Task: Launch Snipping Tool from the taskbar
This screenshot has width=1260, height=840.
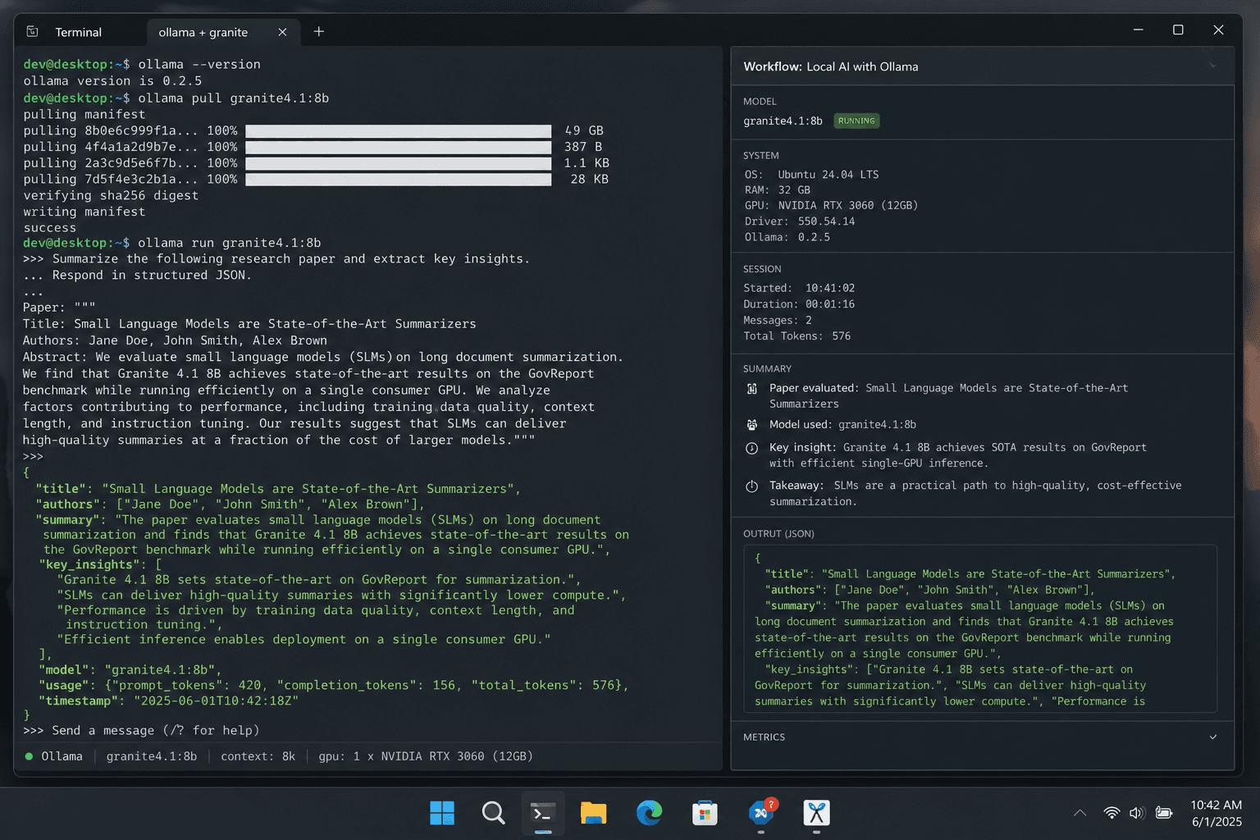Action: [x=816, y=813]
